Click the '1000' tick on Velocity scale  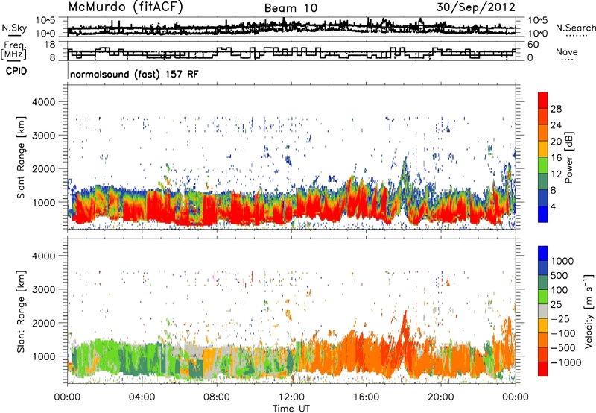[562, 261]
